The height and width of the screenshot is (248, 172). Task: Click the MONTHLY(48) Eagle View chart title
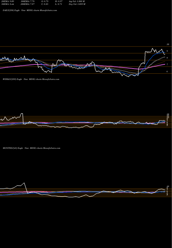tap(31, 148)
